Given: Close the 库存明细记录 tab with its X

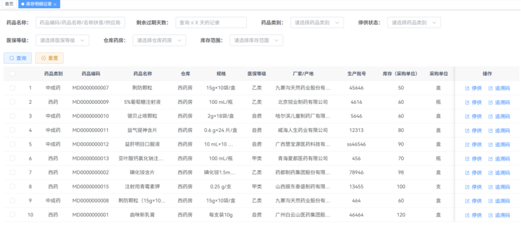Looking at the screenshot, I should [55, 4].
